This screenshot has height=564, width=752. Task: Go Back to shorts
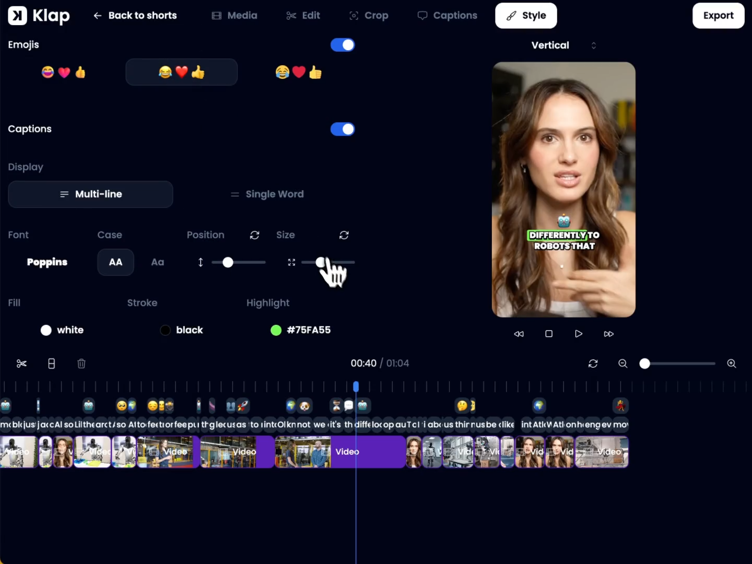135,16
